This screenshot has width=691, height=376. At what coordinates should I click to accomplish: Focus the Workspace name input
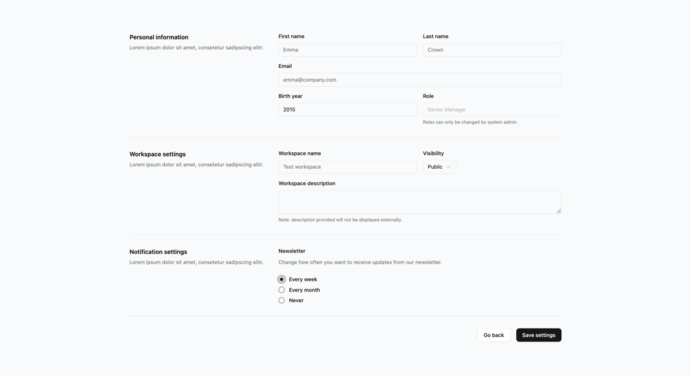pyautogui.click(x=347, y=167)
